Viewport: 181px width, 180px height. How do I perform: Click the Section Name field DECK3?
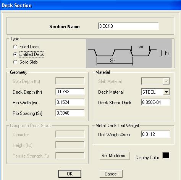[128, 26]
